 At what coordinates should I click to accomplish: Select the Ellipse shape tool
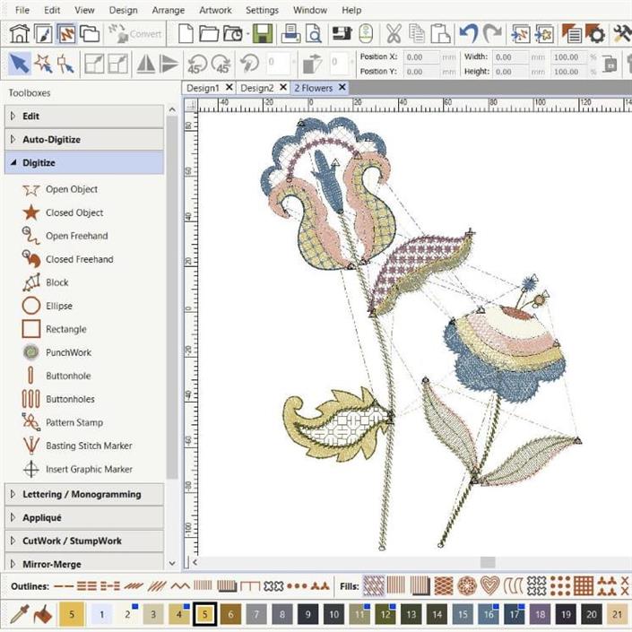tap(58, 306)
